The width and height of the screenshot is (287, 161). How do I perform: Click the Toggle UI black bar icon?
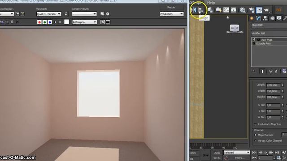pos(108,22)
